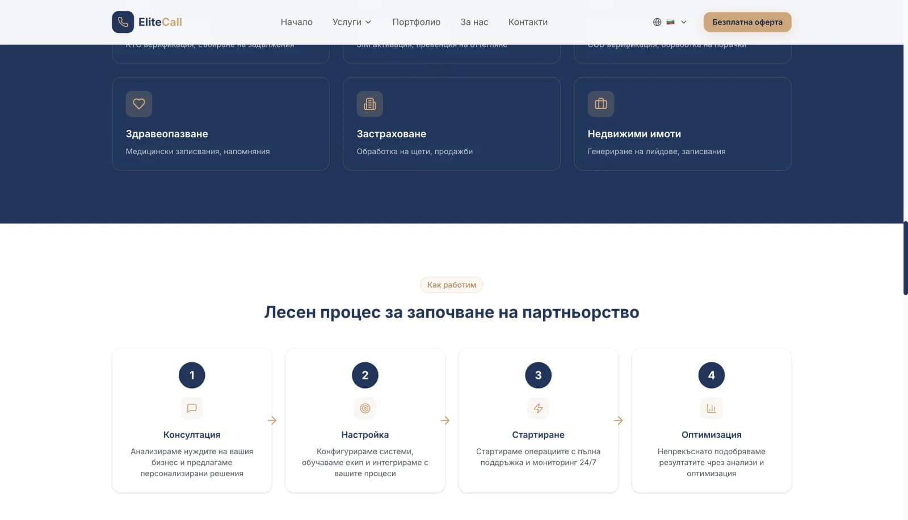Screen dimensions: 908x520
Task: Open the Портфолио page
Action: 416,22
